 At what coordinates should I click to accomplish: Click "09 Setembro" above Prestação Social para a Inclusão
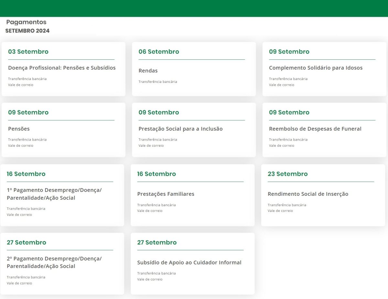(x=159, y=112)
